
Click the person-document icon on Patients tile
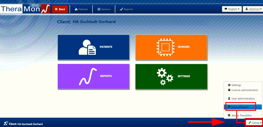point(87,48)
